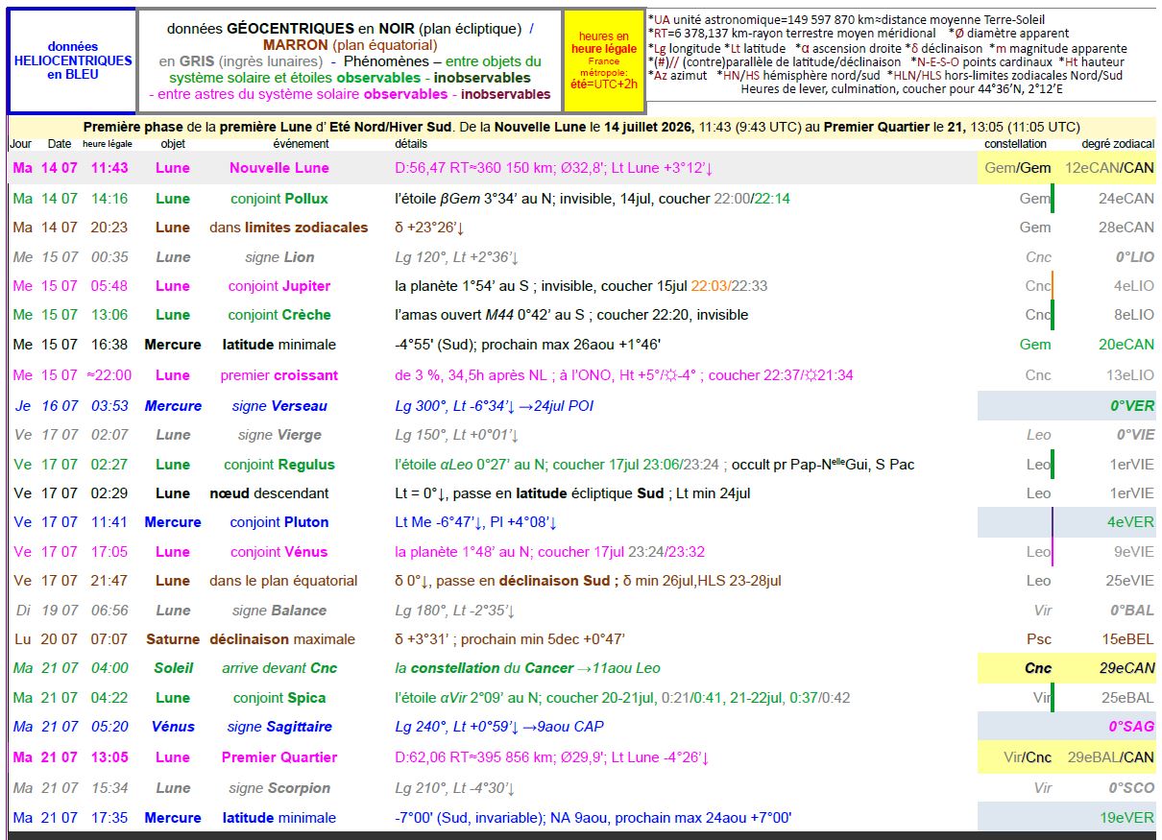Click the 'signe Scorpion' event
This screenshot has height=840, width=1162.
pos(278,788)
